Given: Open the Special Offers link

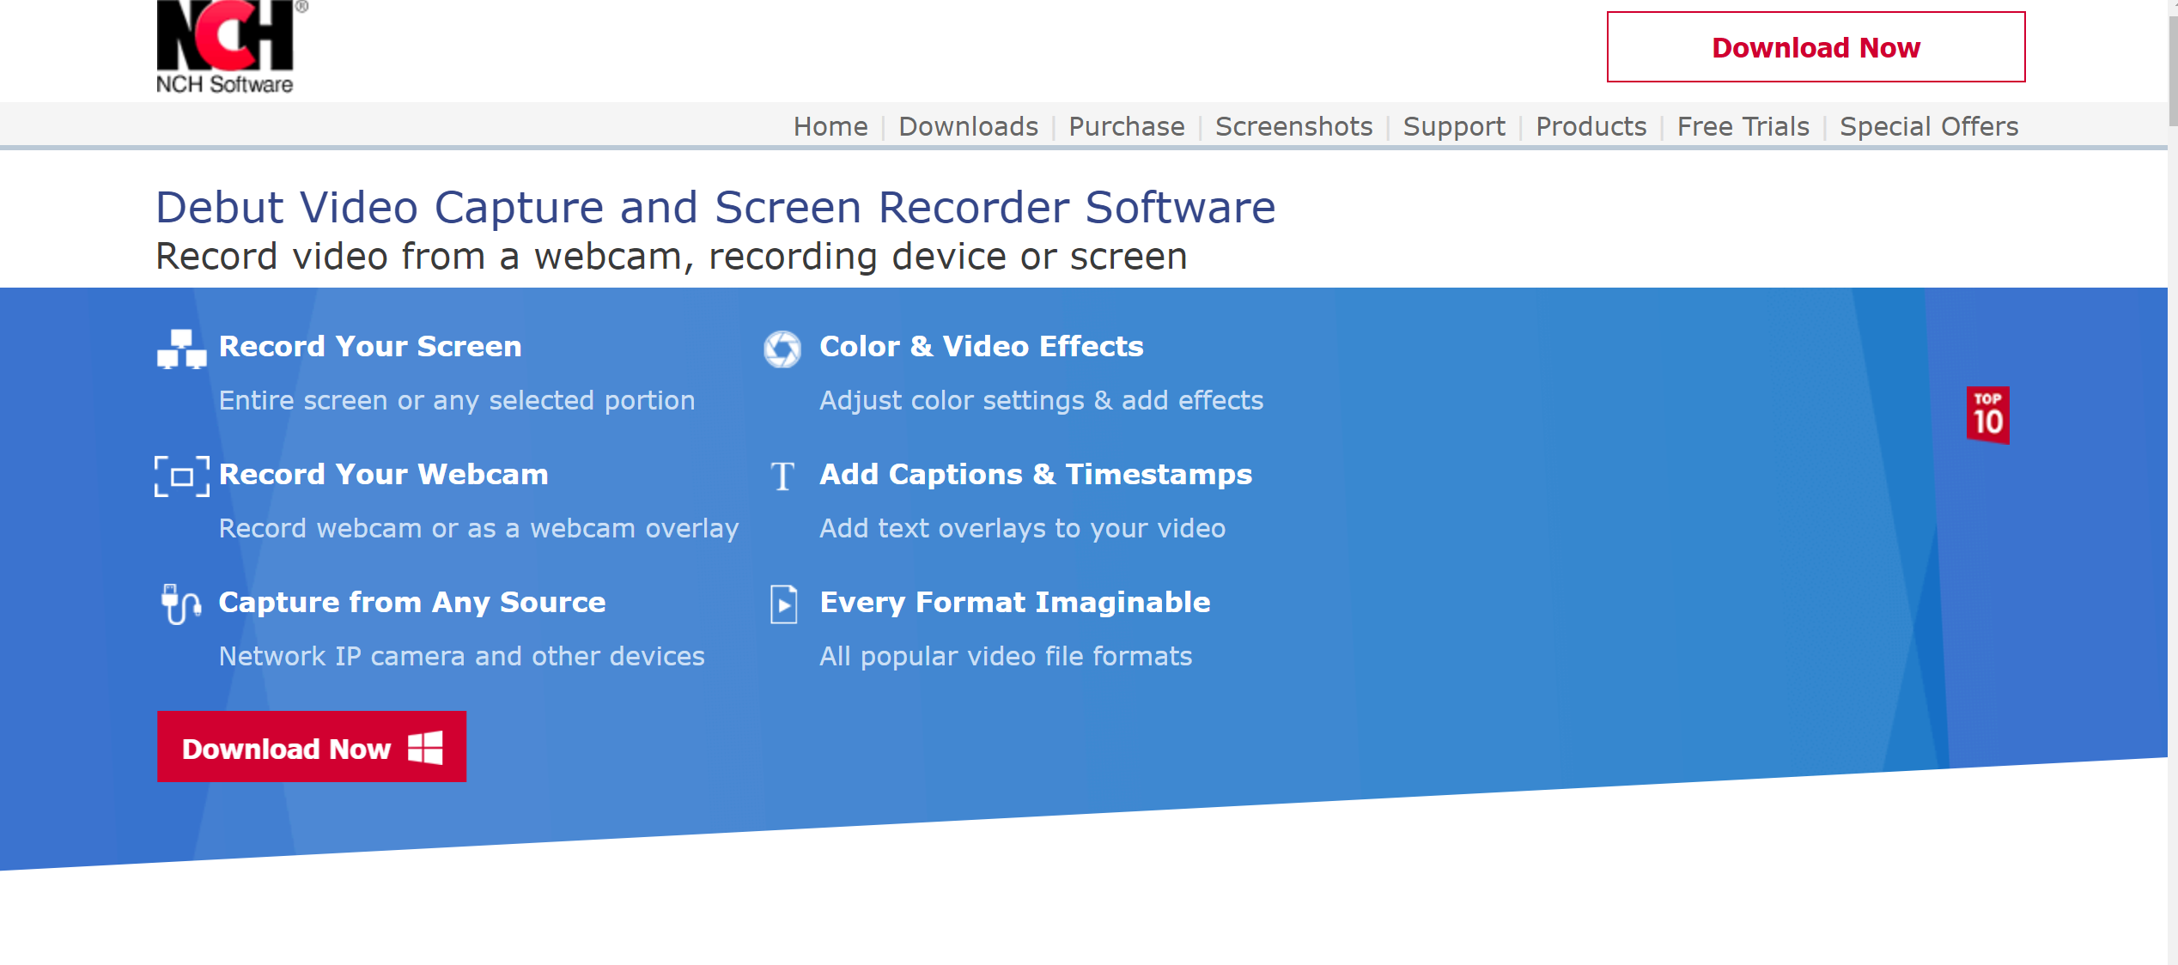Looking at the screenshot, I should 1928,127.
